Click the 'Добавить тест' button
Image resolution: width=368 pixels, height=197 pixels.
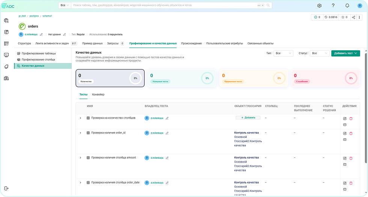[345, 53]
